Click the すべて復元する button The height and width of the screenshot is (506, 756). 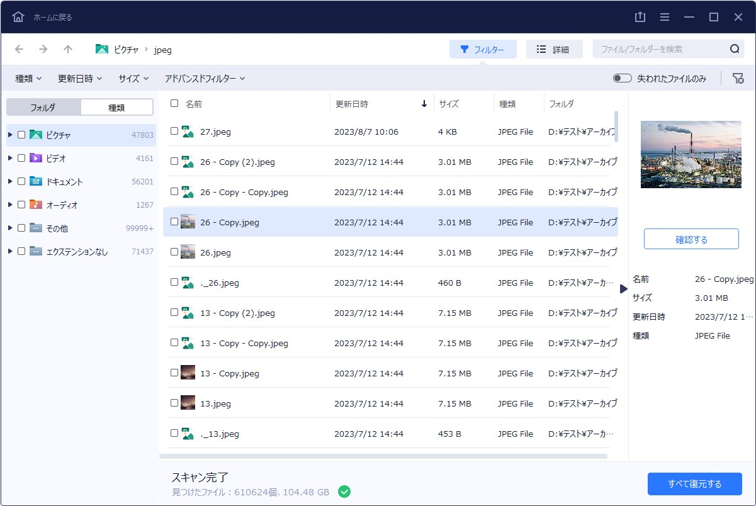(x=694, y=484)
